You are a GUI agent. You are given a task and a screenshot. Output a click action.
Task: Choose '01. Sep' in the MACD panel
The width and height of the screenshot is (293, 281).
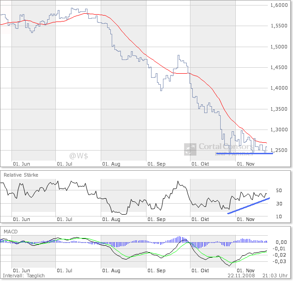click(x=157, y=270)
